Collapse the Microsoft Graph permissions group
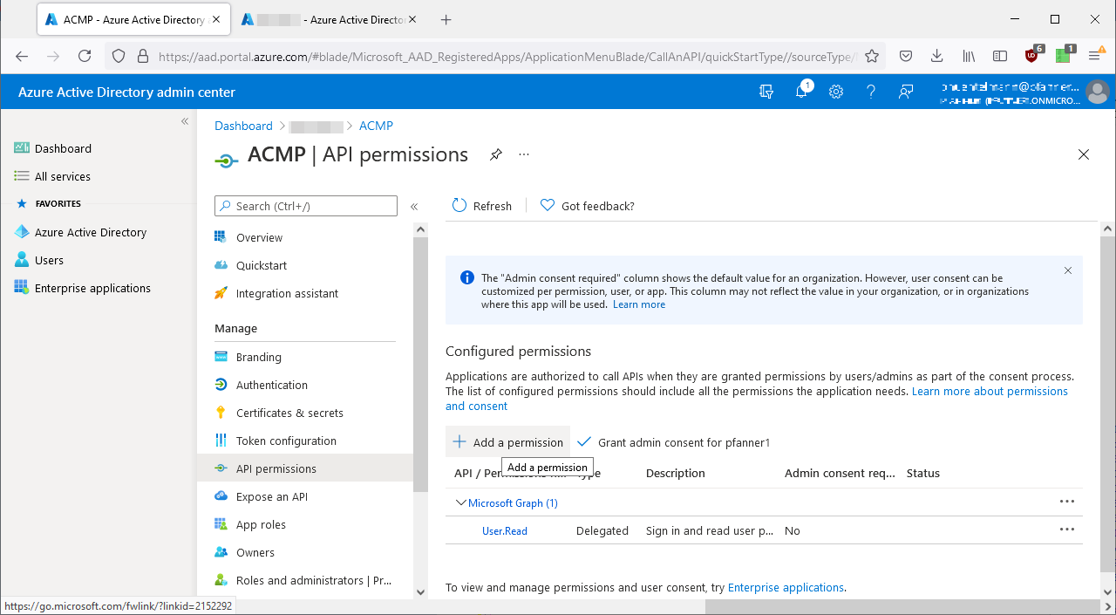This screenshot has height=615, width=1116. [x=461, y=502]
